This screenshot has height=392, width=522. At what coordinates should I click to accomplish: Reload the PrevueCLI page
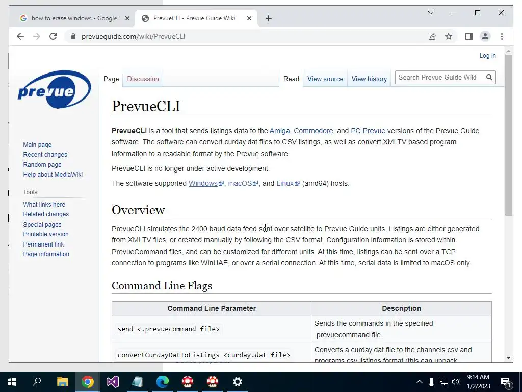[x=53, y=36]
